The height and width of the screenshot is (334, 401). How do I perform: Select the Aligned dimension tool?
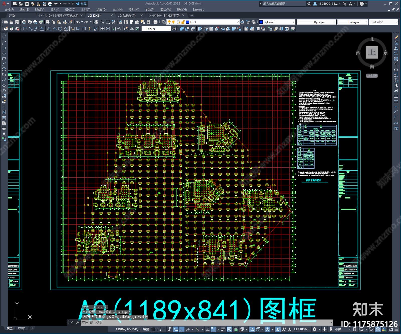(31, 29)
